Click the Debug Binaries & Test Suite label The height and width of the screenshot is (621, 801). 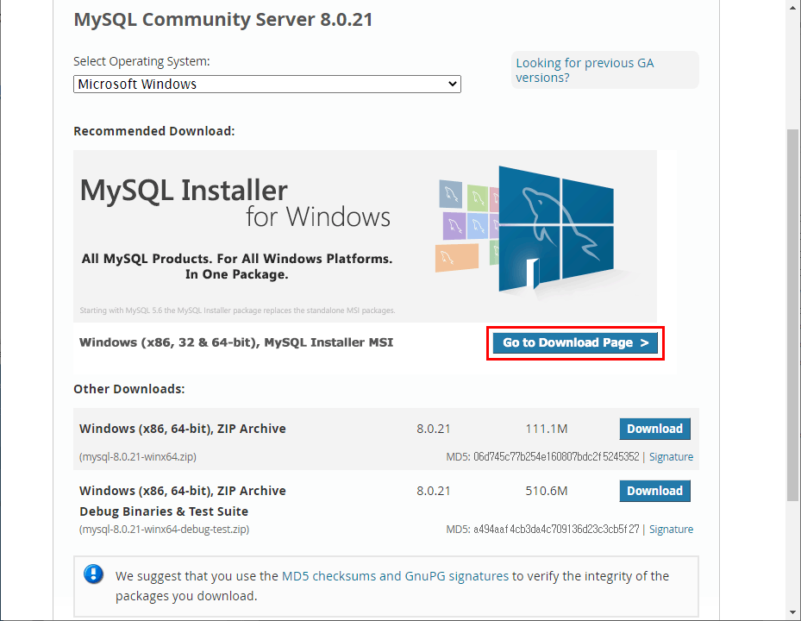click(x=164, y=511)
